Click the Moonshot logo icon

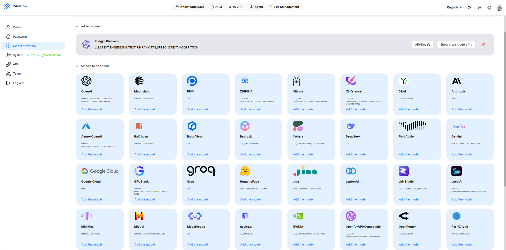tap(139, 81)
